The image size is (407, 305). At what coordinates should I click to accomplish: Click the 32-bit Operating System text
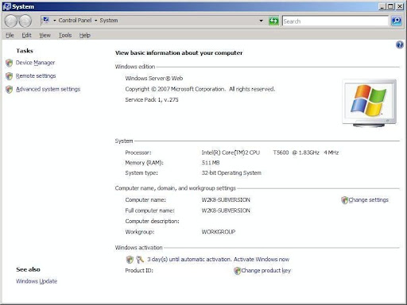pos(231,173)
